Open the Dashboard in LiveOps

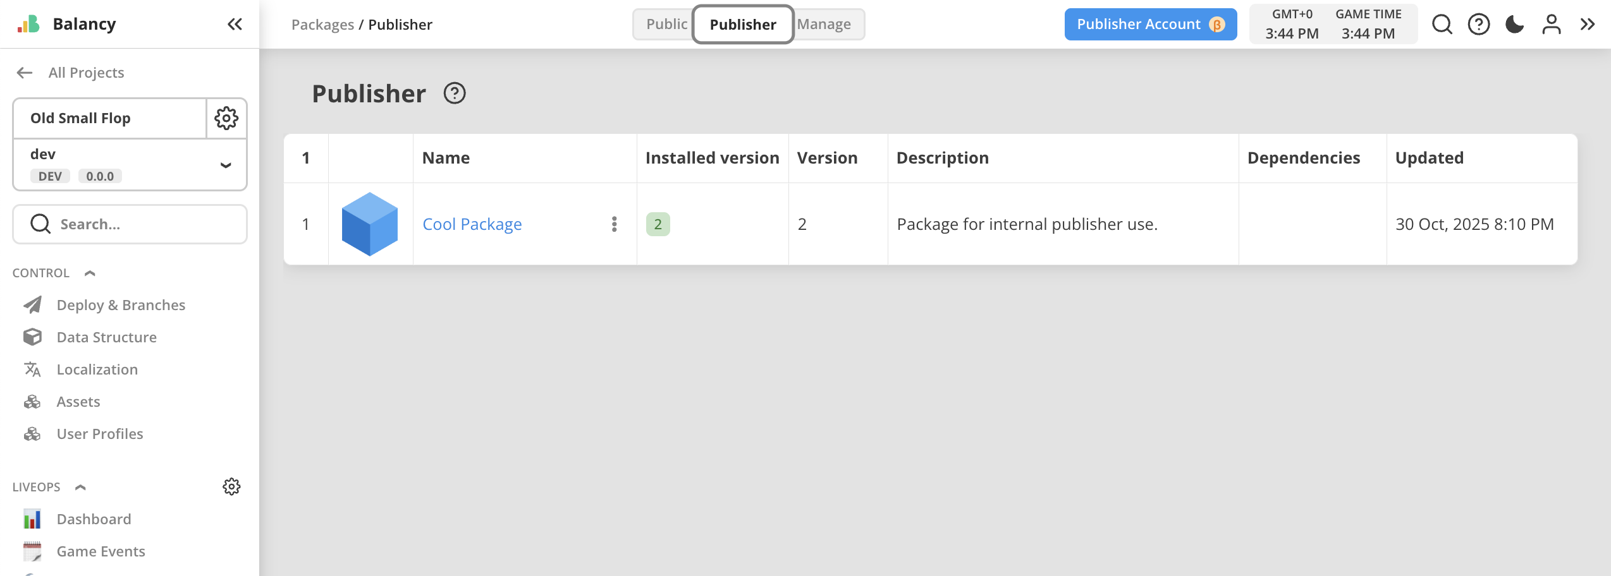point(94,519)
